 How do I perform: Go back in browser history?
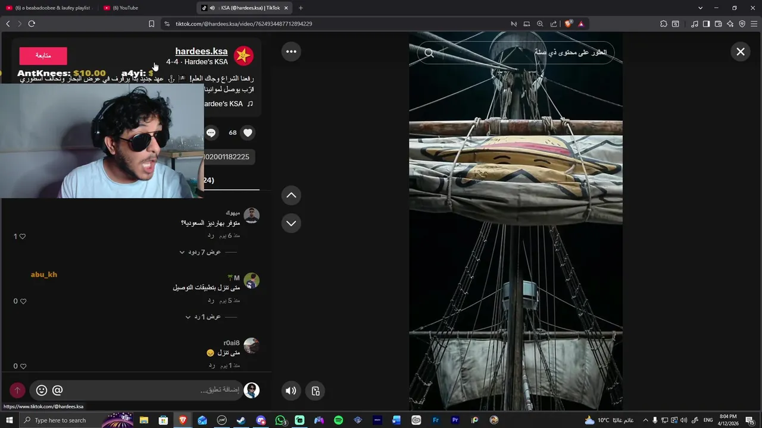[8, 24]
